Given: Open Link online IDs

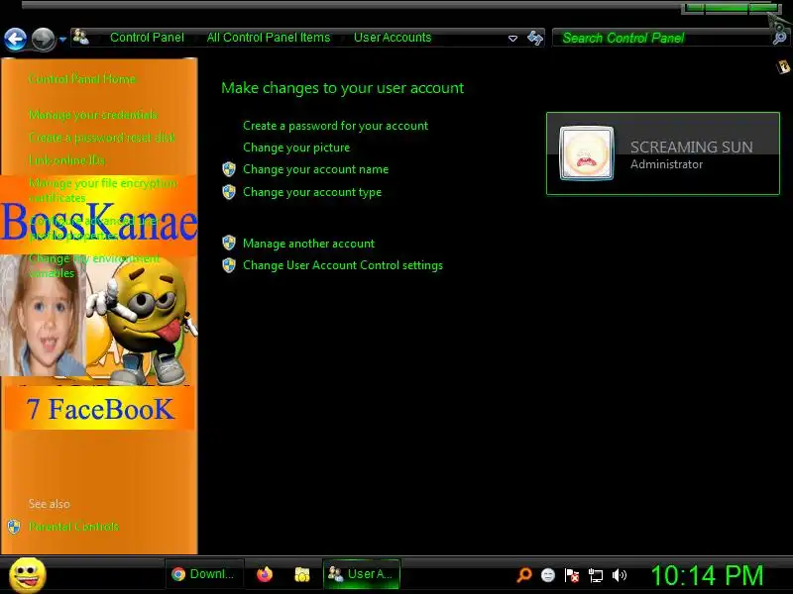Looking at the screenshot, I should pos(66,160).
